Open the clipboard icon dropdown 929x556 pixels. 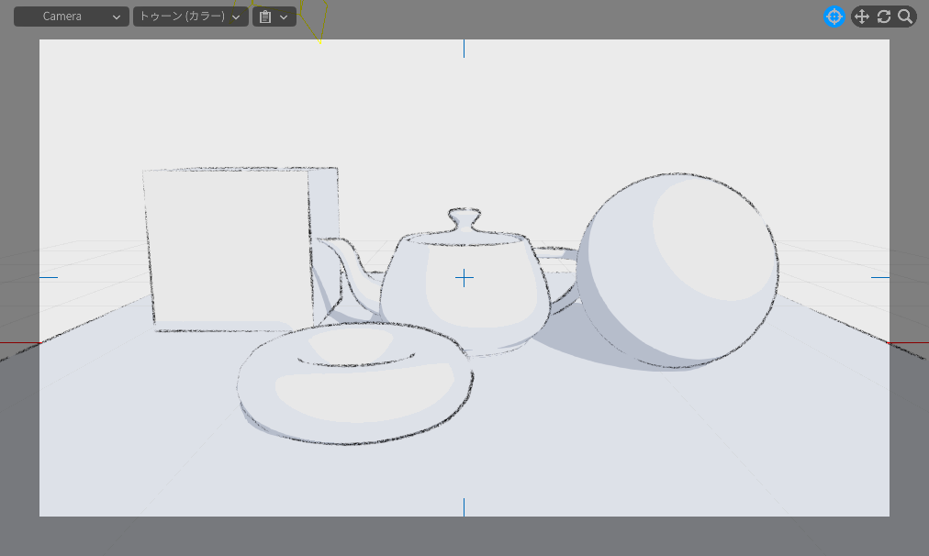click(274, 17)
